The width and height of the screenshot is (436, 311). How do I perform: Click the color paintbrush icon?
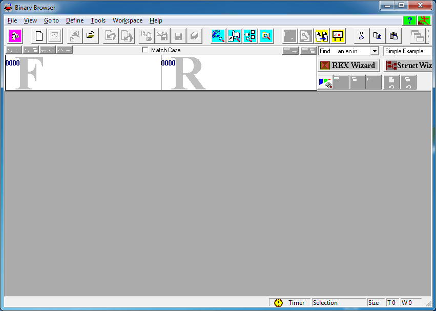325,82
